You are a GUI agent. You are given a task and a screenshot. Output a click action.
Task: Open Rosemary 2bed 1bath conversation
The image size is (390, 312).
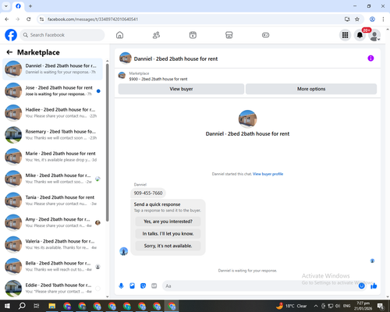(52, 135)
